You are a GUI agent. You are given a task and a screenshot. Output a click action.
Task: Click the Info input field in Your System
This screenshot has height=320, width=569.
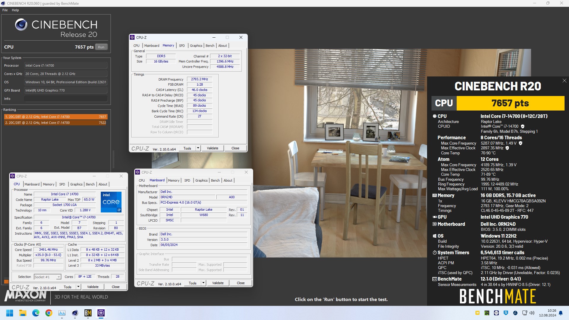tap(66, 99)
